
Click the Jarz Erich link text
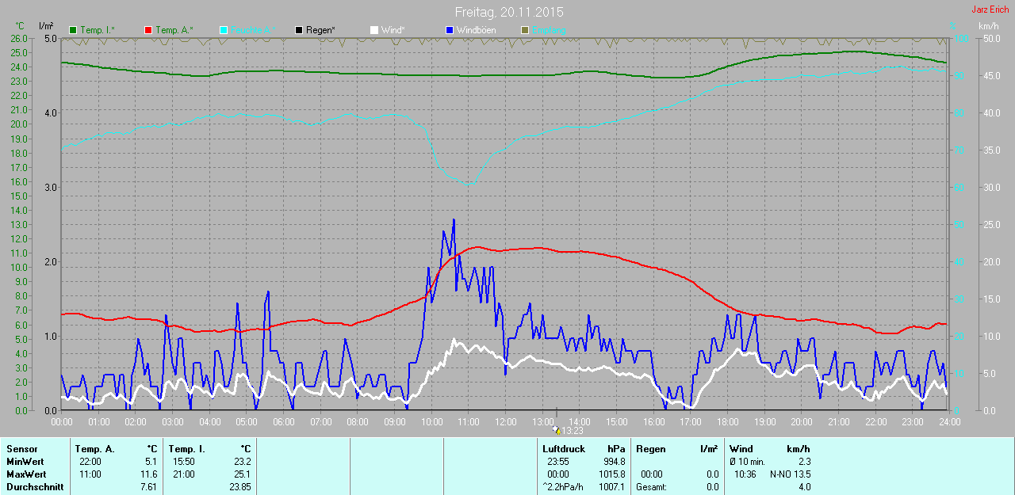990,10
